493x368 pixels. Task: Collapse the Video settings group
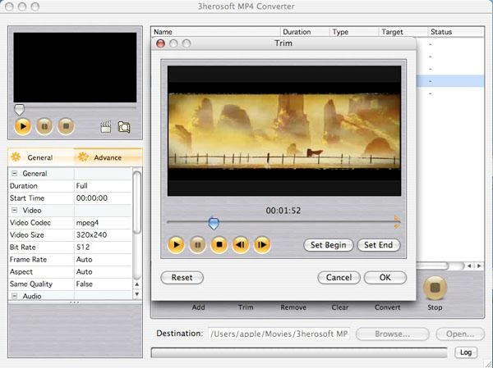15,211
